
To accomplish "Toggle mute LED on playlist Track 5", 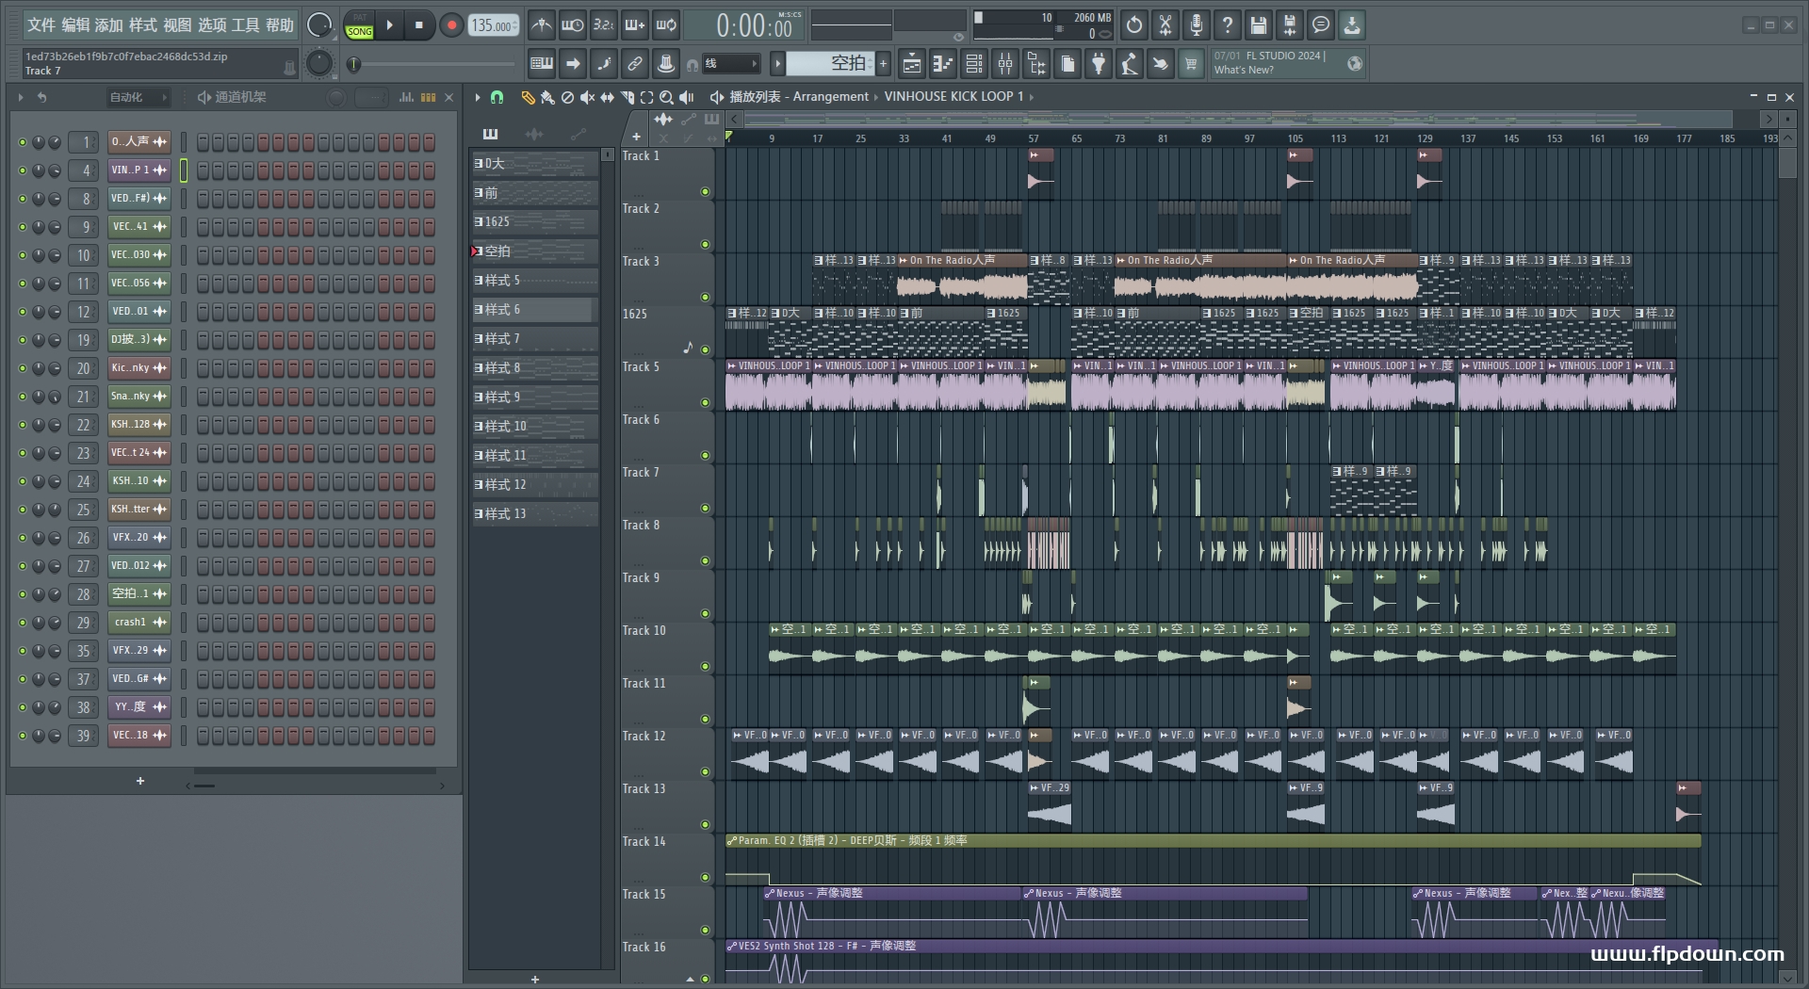I will (x=705, y=403).
